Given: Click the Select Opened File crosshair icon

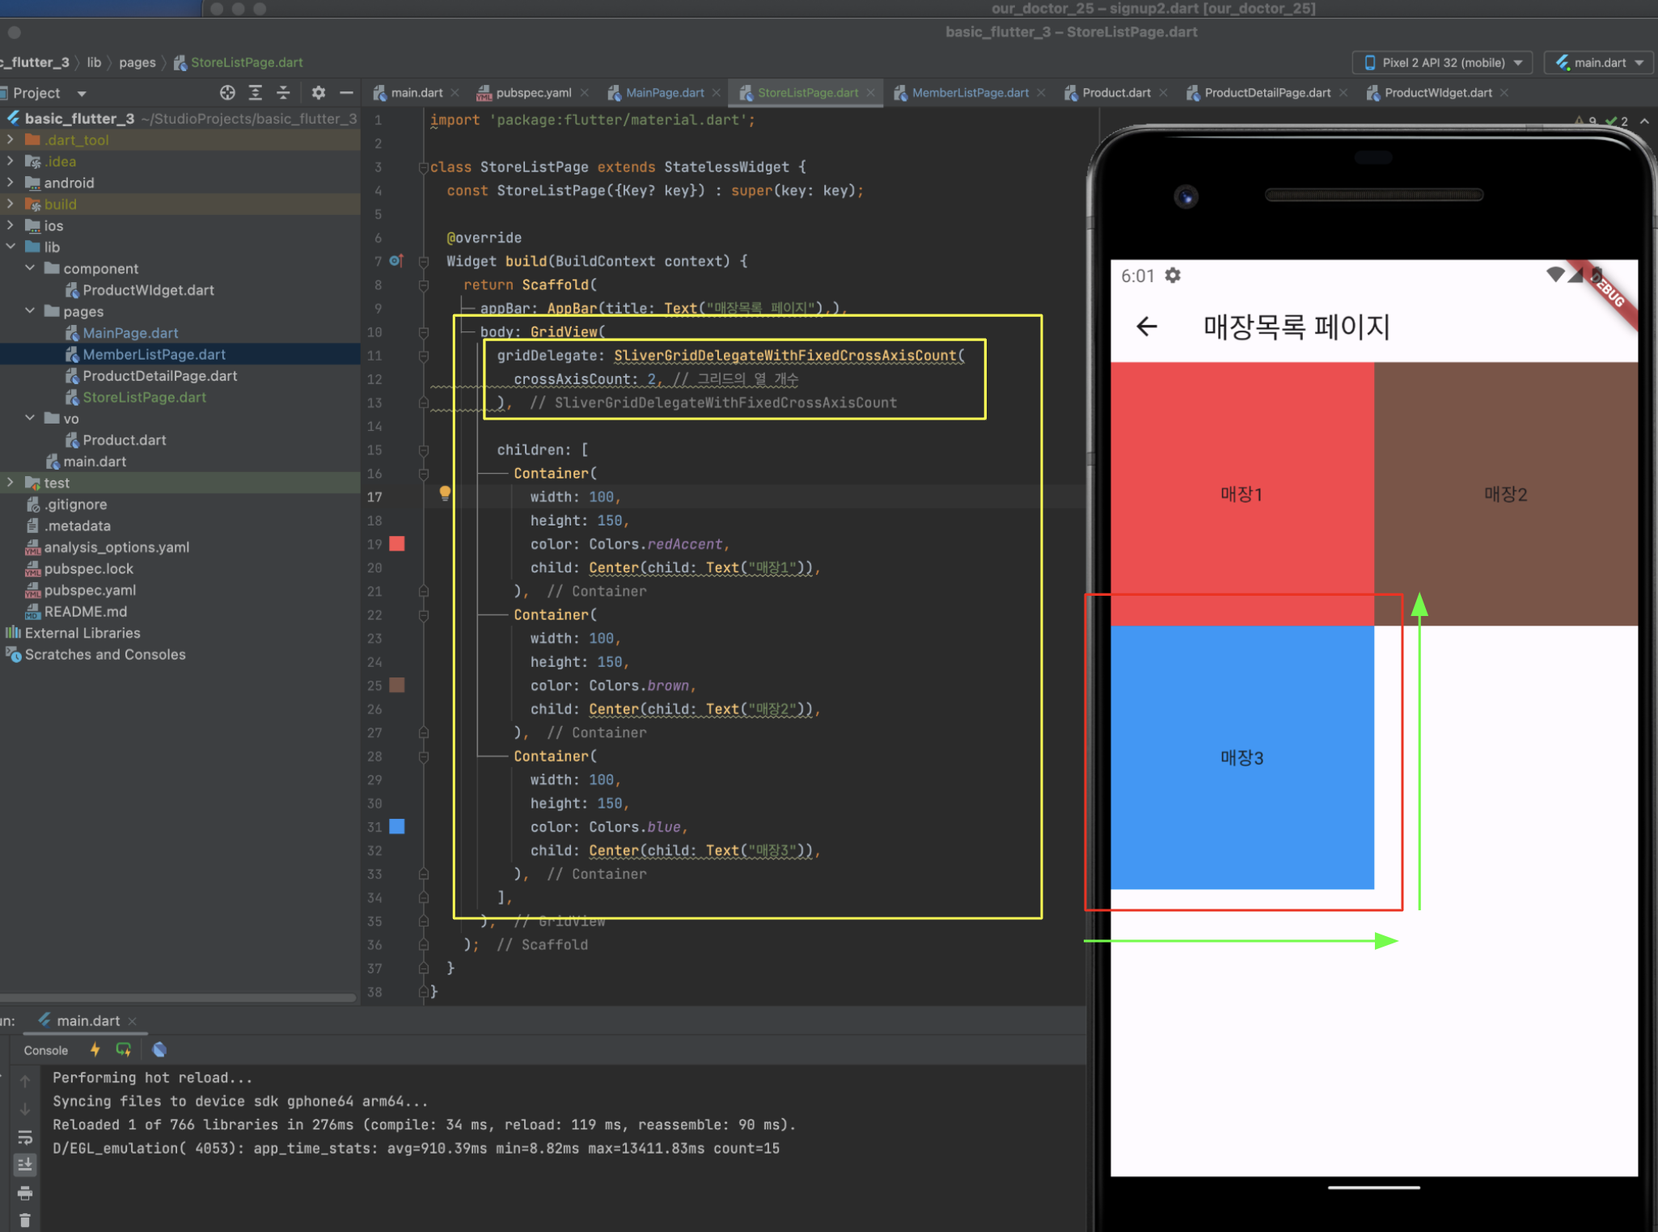Looking at the screenshot, I should pos(227,93).
